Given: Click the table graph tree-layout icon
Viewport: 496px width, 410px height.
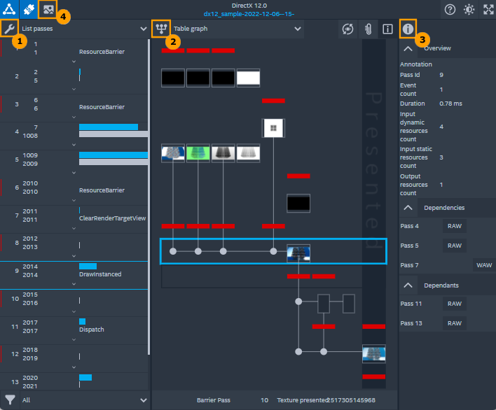Looking at the screenshot, I should pyautogui.click(x=161, y=29).
